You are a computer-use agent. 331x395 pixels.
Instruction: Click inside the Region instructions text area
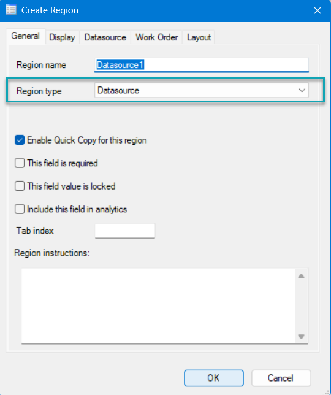click(158, 306)
